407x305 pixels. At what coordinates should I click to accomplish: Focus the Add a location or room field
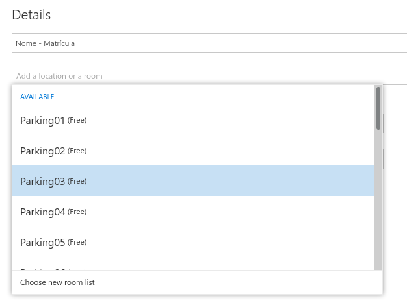pyautogui.click(x=209, y=75)
